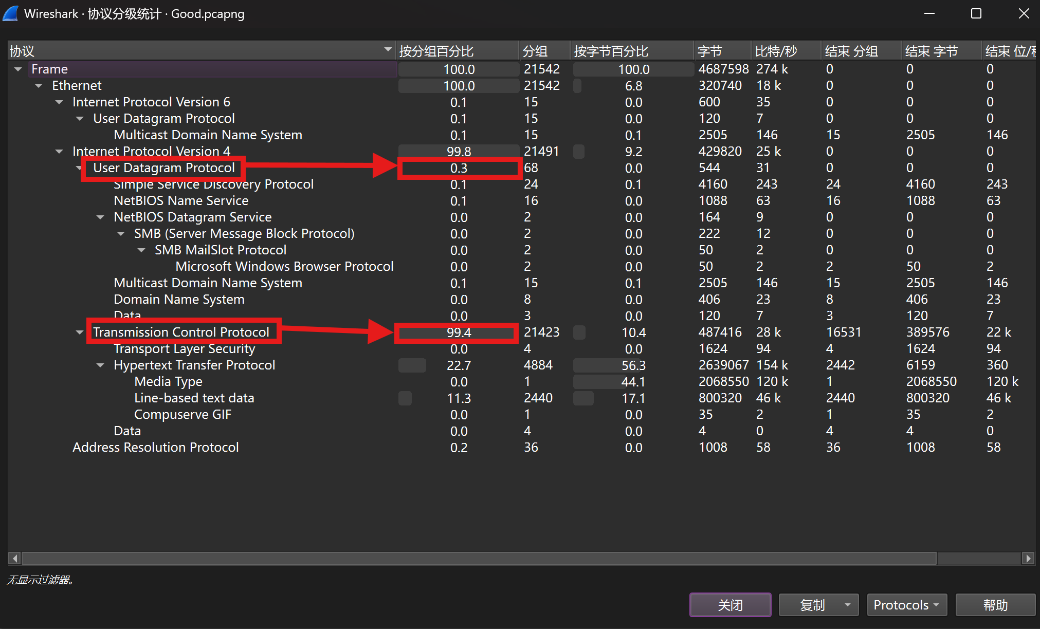
Task: Select the Media Type row
Action: pyautogui.click(x=521, y=381)
